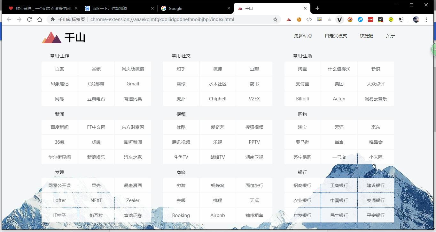Open the FT中文网 news tile
Image resolution: width=436 pixels, height=232 pixels.
96,127
